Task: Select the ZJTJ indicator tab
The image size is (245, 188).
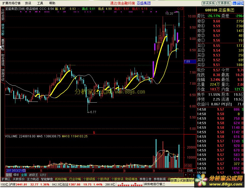Action: pyautogui.click(x=43, y=175)
